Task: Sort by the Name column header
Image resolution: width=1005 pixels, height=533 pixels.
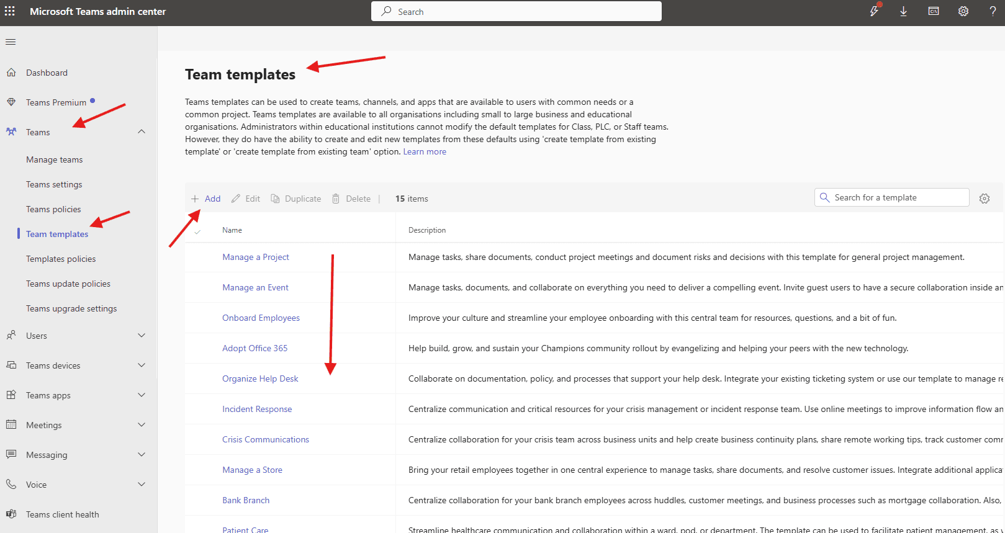Action: tap(232, 230)
